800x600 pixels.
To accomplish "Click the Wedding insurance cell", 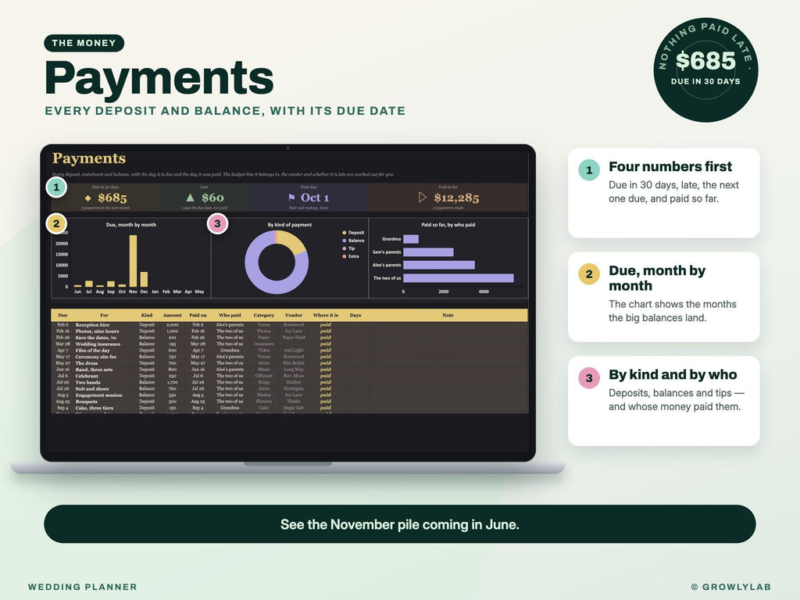I will (x=98, y=344).
